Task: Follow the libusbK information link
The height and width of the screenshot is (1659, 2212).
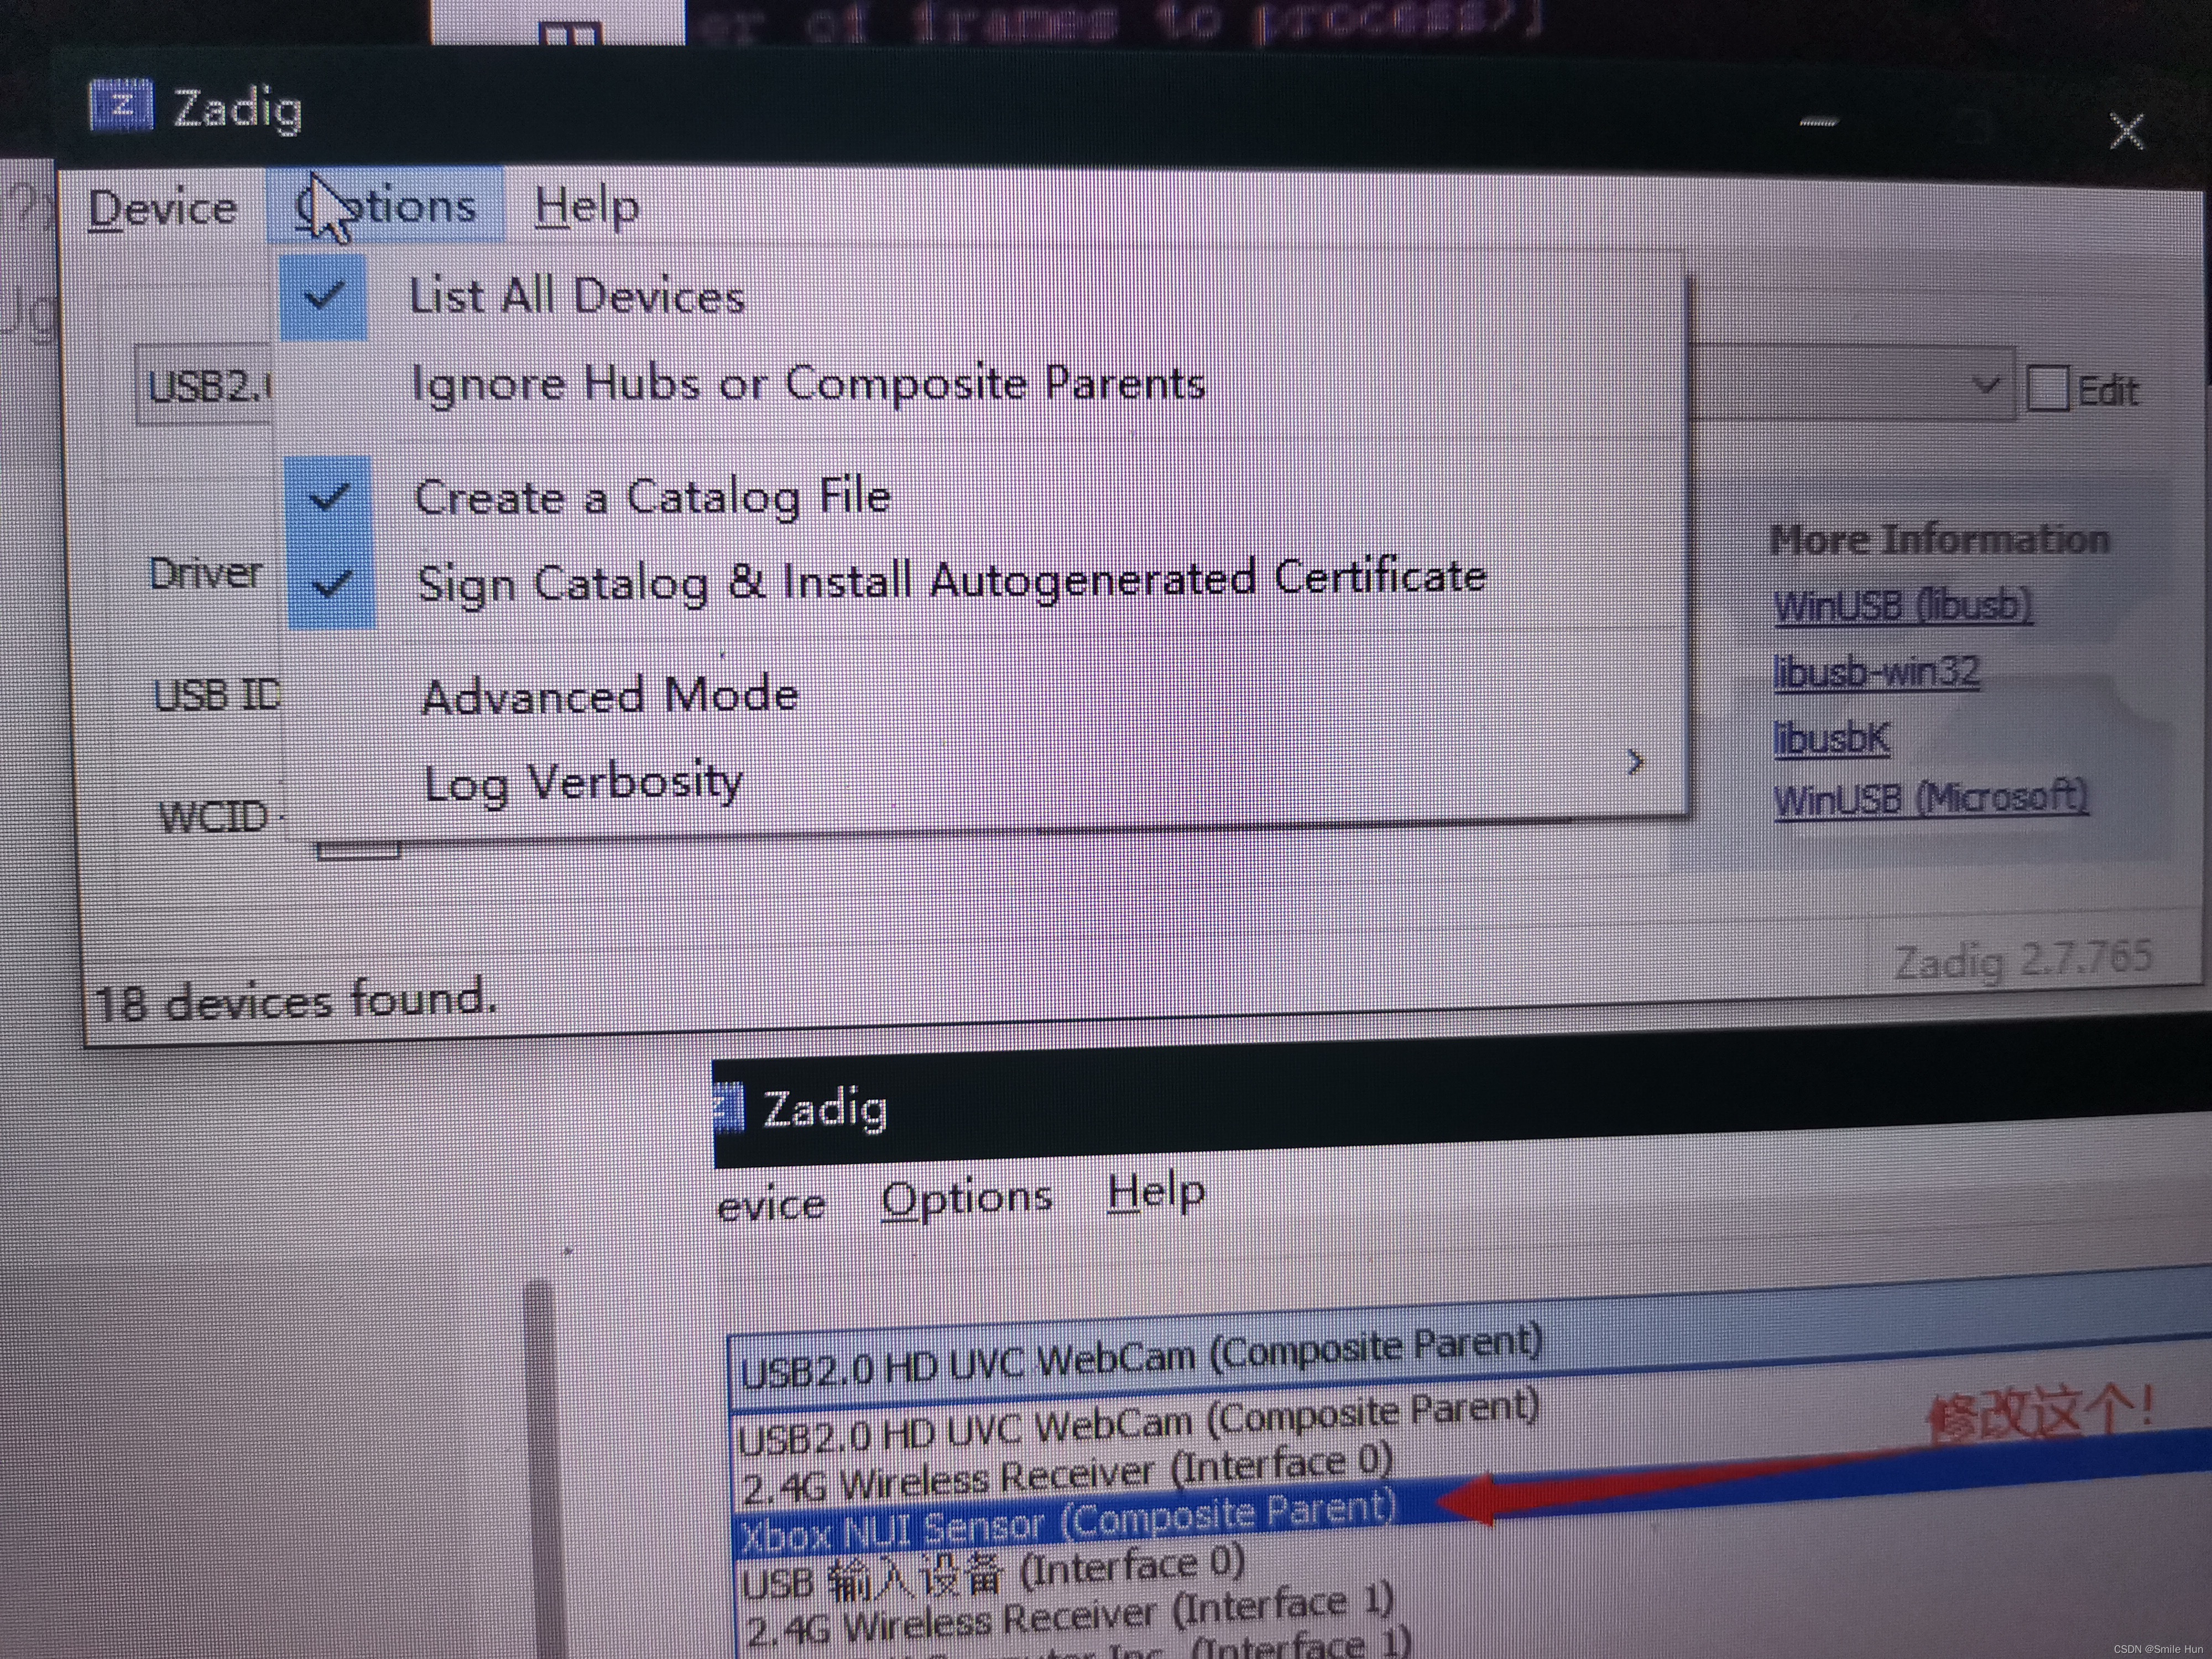Action: tap(1832, 738)
